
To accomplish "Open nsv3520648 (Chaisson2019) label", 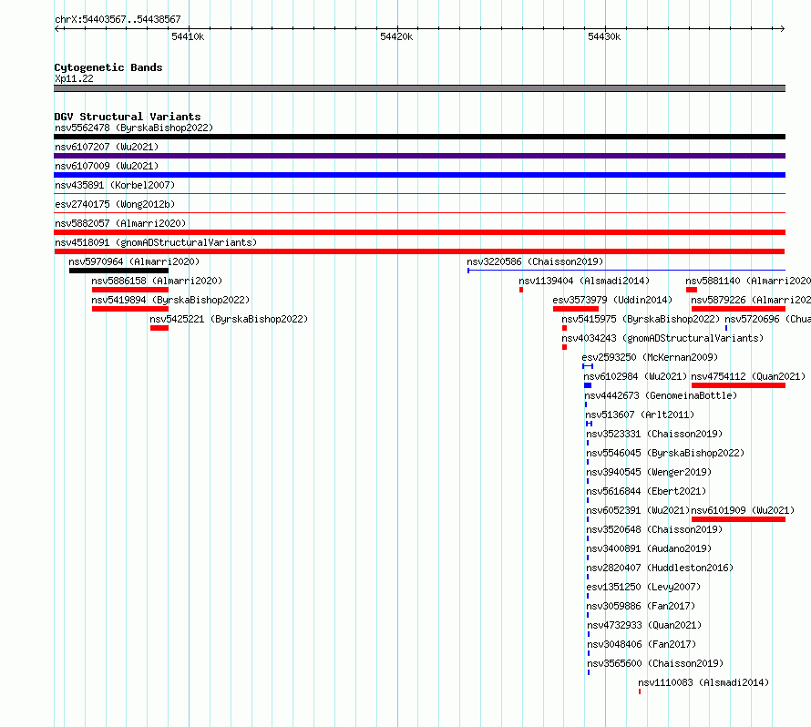I will tap(654, 529).
